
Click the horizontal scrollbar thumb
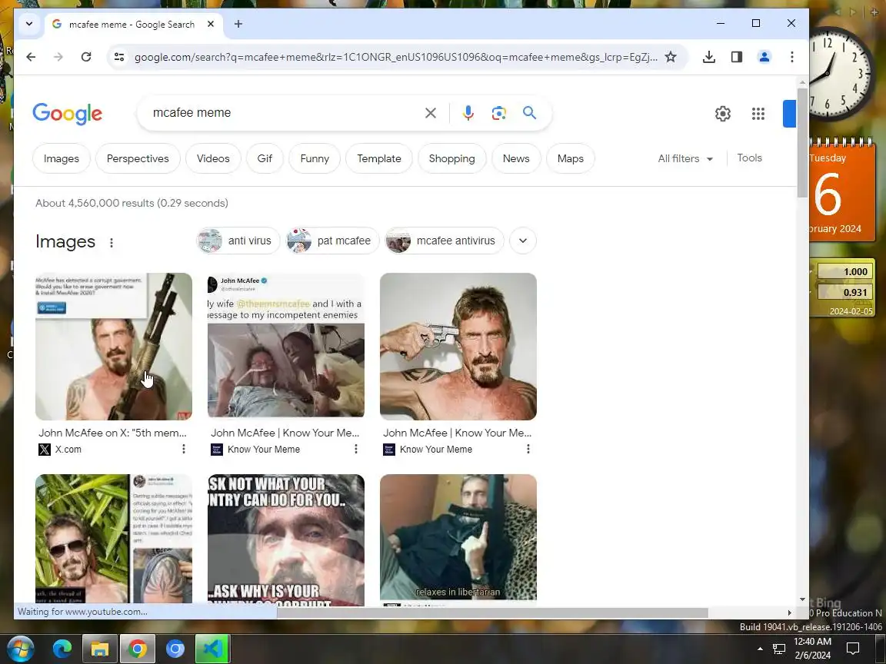(x=492, y=613)
